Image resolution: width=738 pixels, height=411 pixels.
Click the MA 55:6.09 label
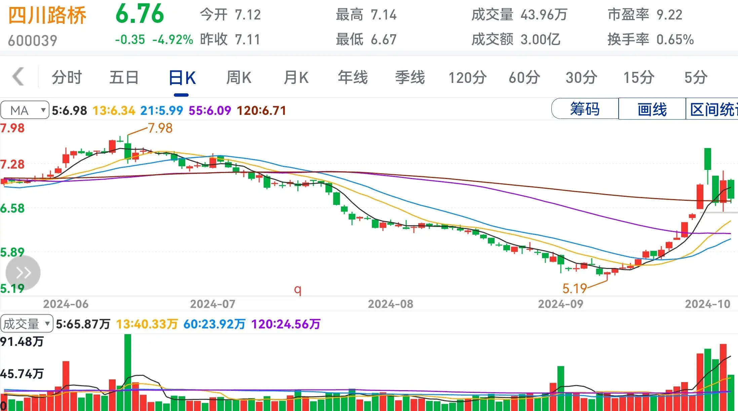[x=210, y=110]
